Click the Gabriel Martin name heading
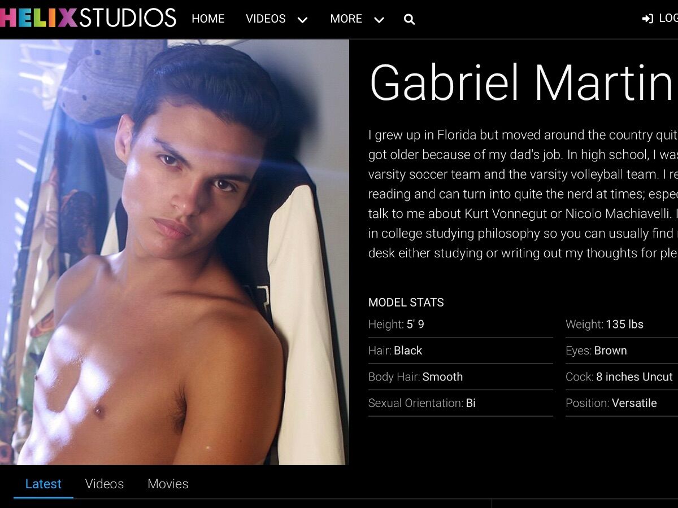The width and height of the screenshot is (678, 508). tap(523, 83)
